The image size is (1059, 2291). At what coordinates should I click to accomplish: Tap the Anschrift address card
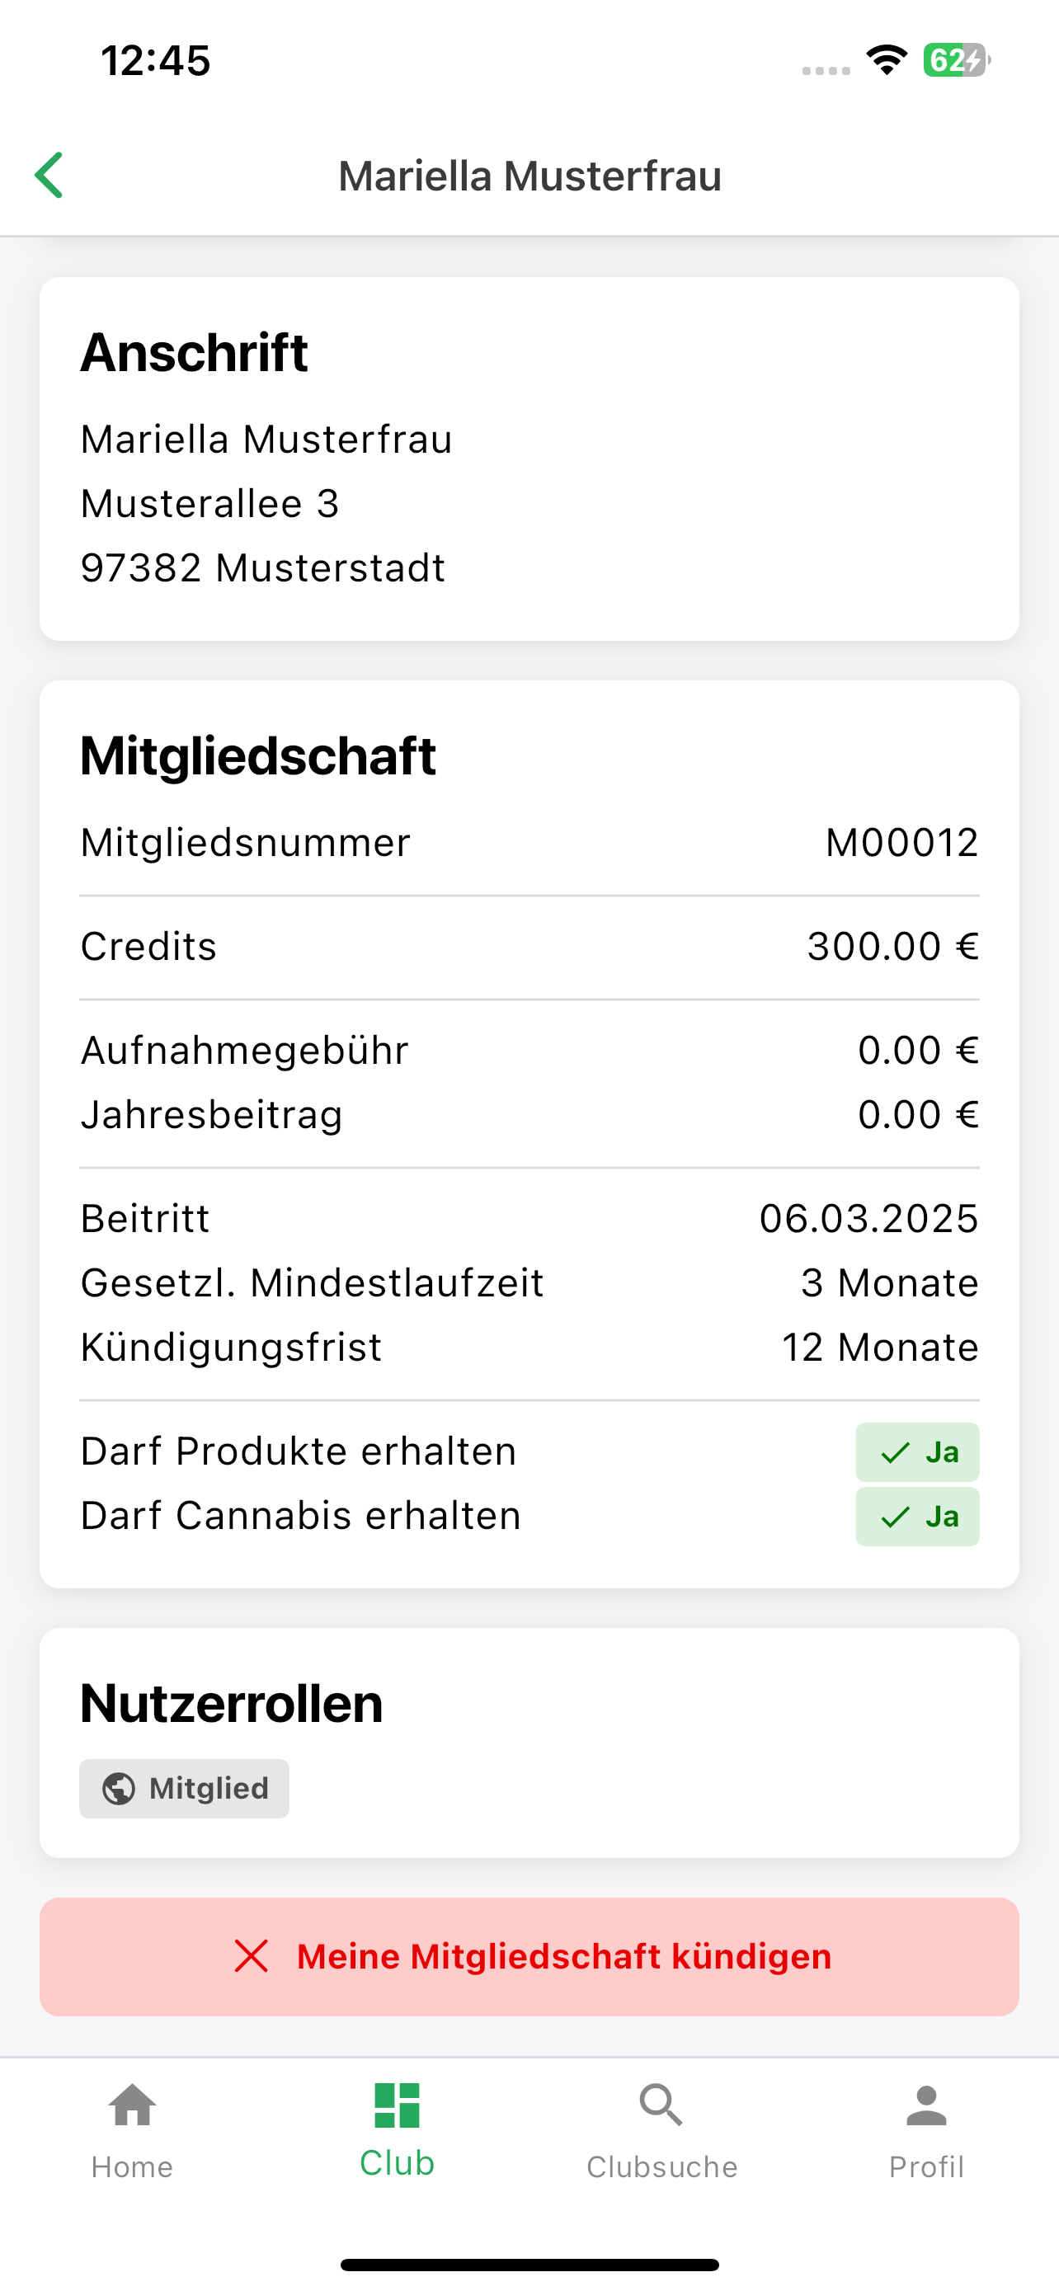pyautogui.click(x=529, y=459)
